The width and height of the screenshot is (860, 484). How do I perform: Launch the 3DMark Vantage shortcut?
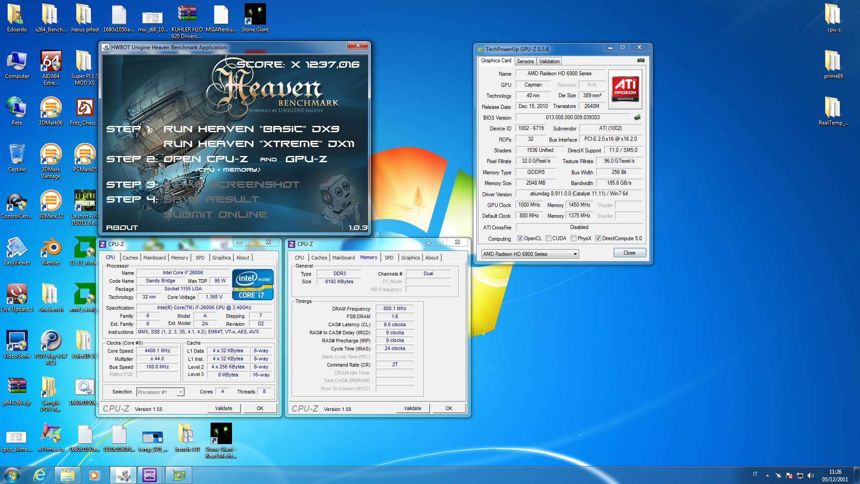point(51,161)
